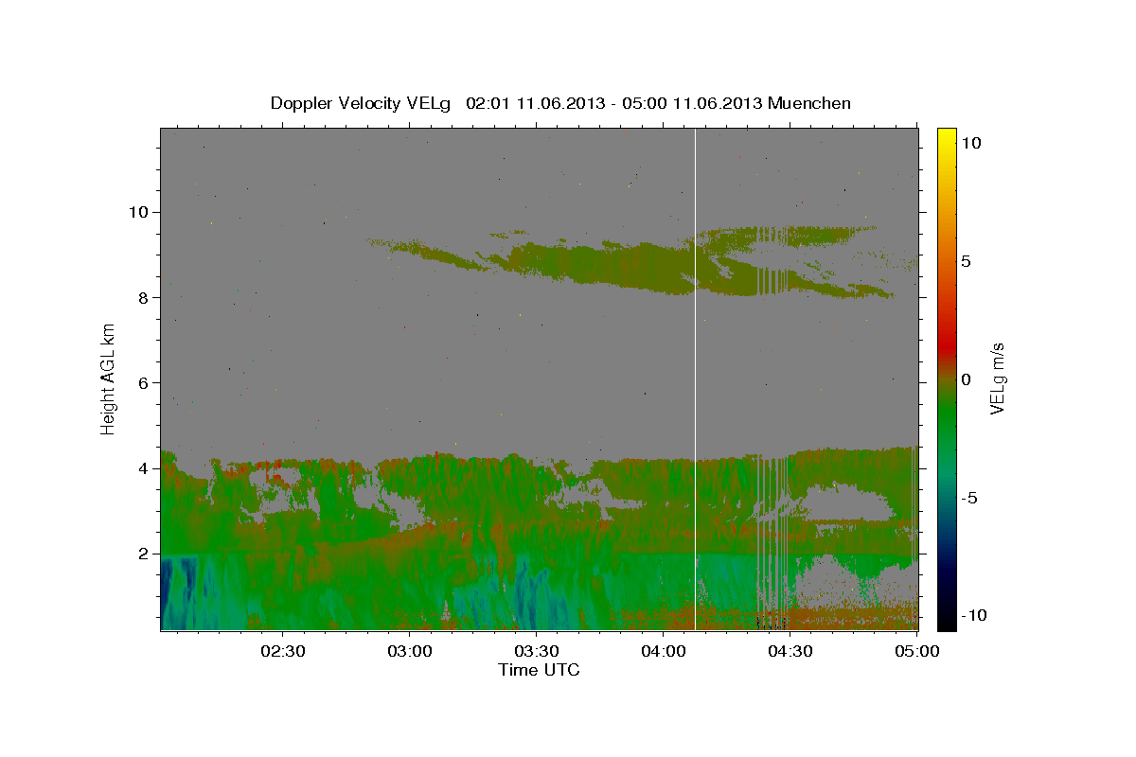The image size is (1136, 757).
Task: Click the height axis '2' tick label
Action: pyautogui.click(x=144, y=554)
